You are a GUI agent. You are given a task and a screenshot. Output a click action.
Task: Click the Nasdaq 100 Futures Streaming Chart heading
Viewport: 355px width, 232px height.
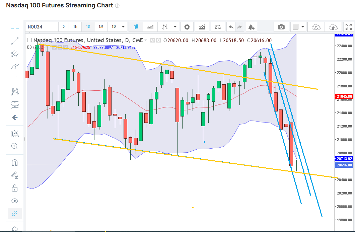(60, 5)
